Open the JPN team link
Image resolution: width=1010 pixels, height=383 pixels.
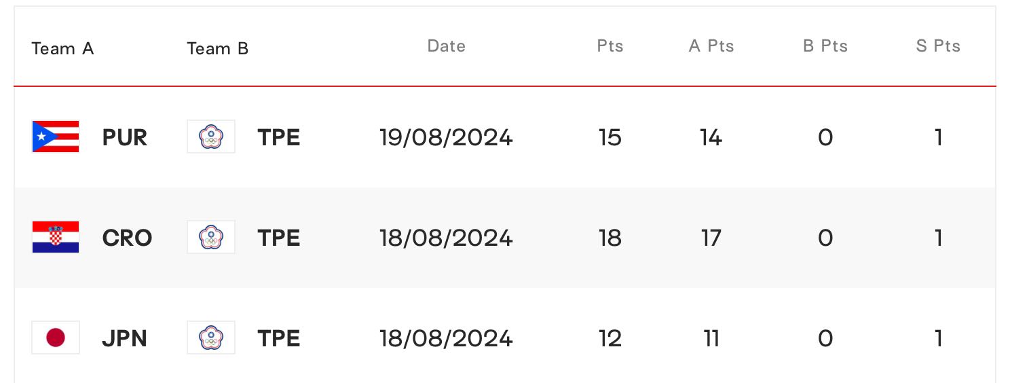(124, 338)
